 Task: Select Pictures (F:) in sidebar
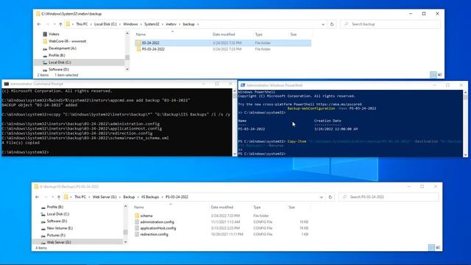coord(56,236)
